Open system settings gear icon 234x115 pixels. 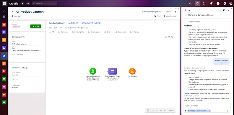(225, 4)
